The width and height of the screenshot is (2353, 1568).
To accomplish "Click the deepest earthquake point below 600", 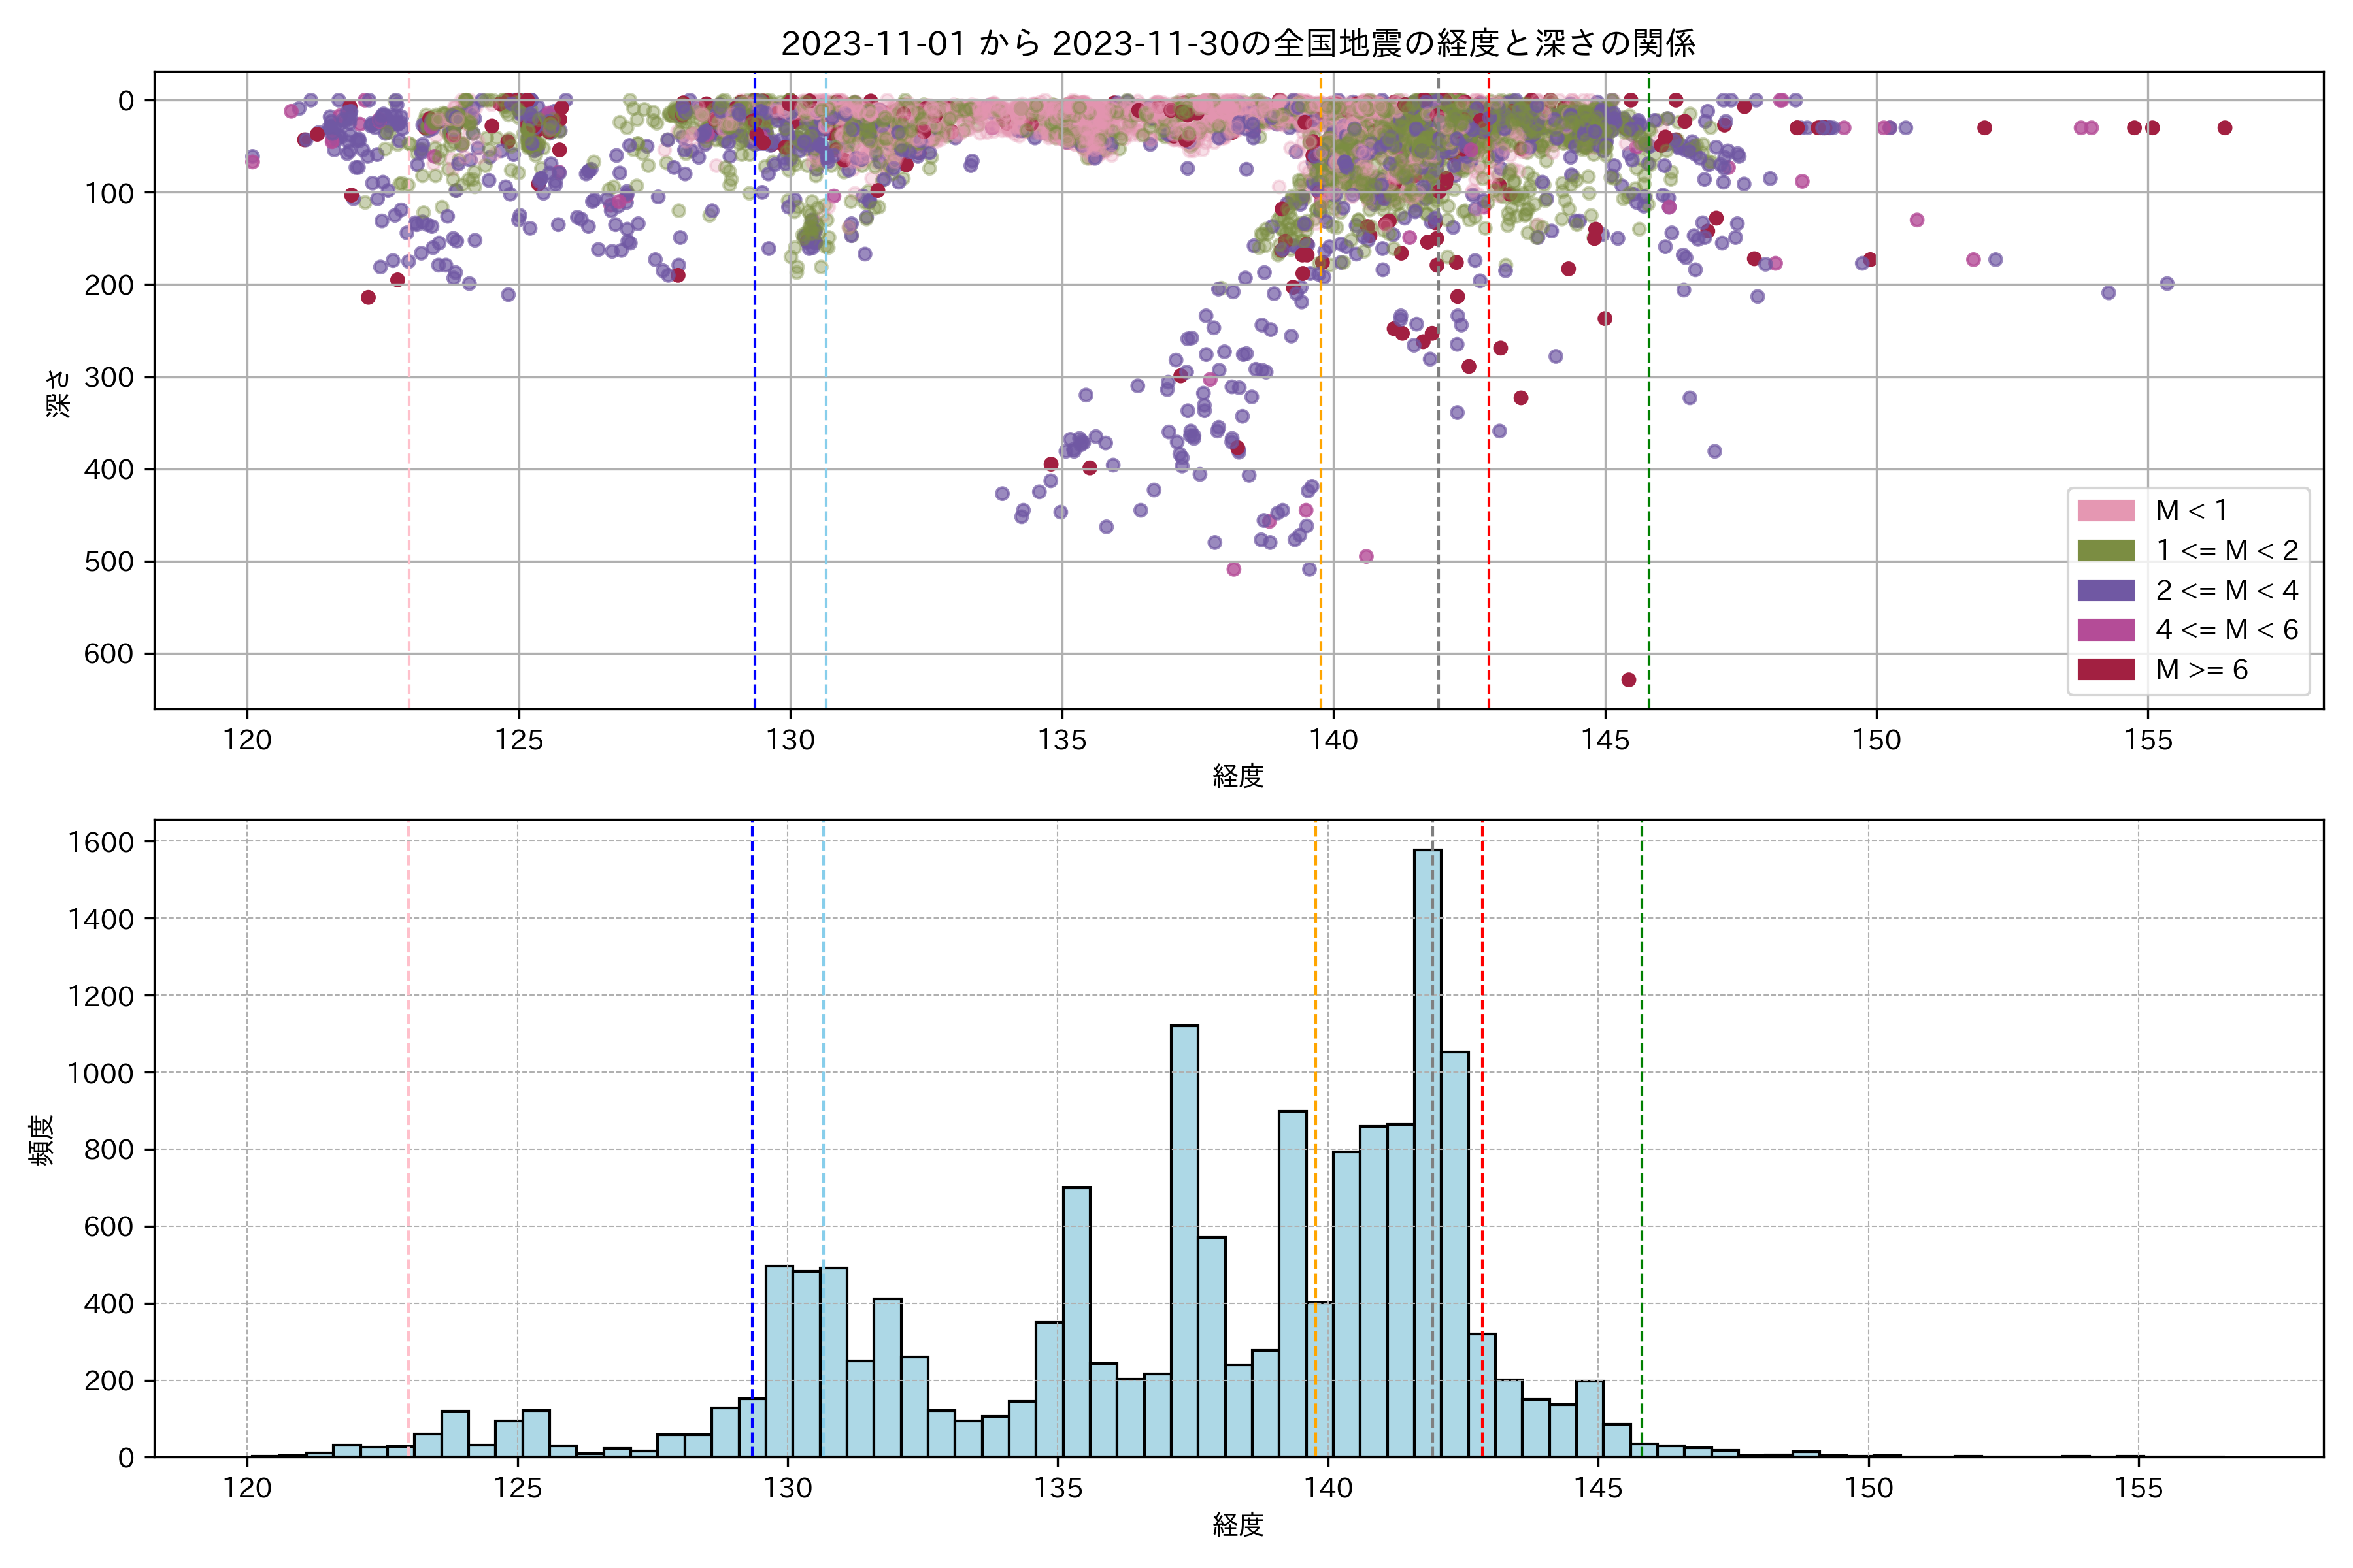I will point(1629,680).
